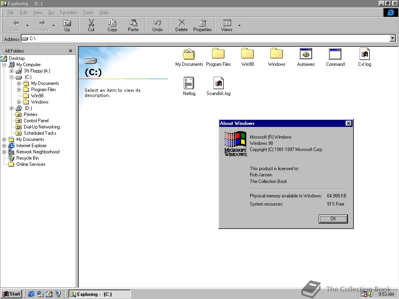
Task: Select the Autoexec file icon
Action: tap(306, 54)
